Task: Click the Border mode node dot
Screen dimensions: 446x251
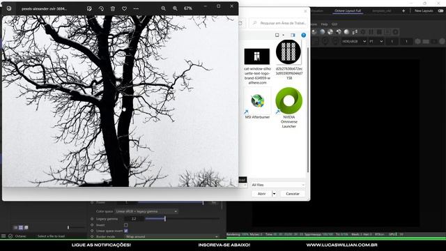Action: click(x=92, y=236)
